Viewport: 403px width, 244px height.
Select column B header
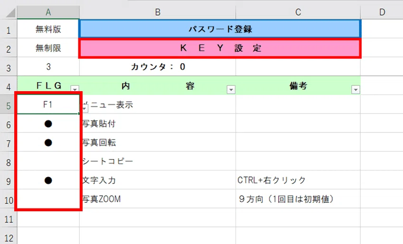(x=158, y=12)
